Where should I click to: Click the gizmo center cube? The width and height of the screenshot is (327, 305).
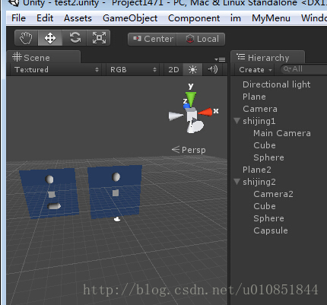point(192,115)
